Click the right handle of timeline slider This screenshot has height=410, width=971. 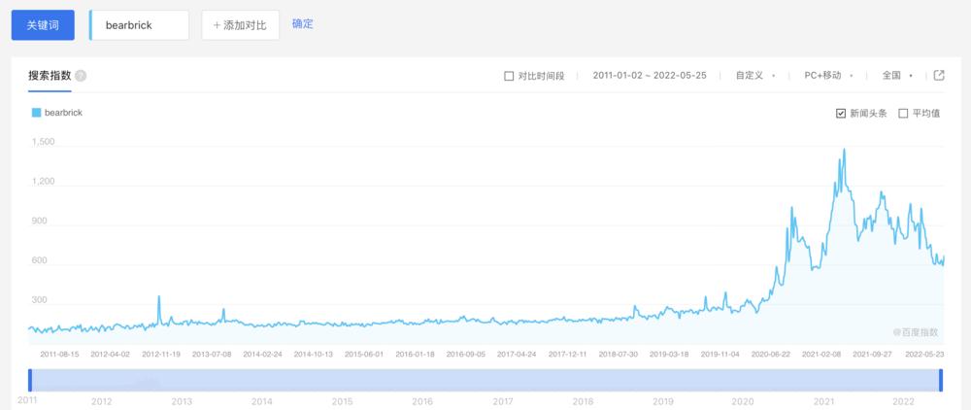click(940, 380)
